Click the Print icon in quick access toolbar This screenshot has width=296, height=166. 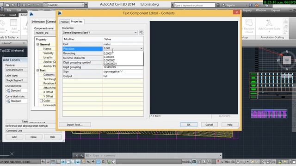(24, 5)
